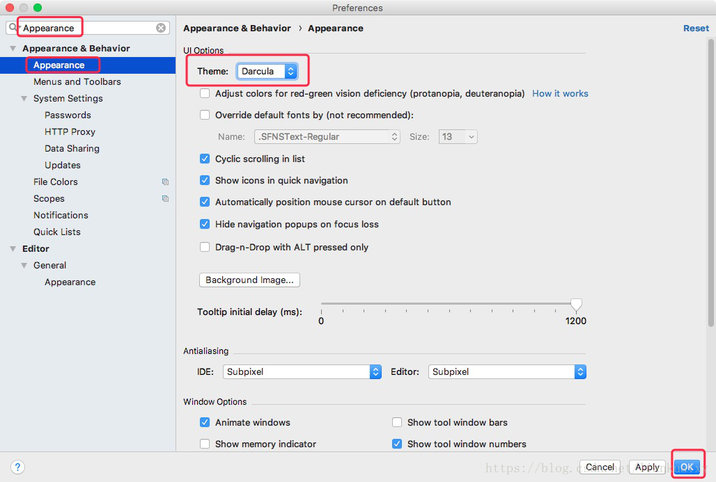This screenshot has height=482, width=716.
Task: Uncheck Cyclic scrolling in list
Action: pyautogui.click(x=205, y=159)
